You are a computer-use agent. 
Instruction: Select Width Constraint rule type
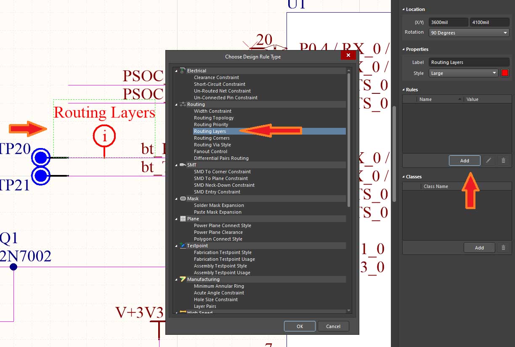(212, 111)
